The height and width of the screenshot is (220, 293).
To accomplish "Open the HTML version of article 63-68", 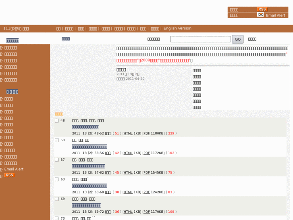I will [x=128, y=192].
